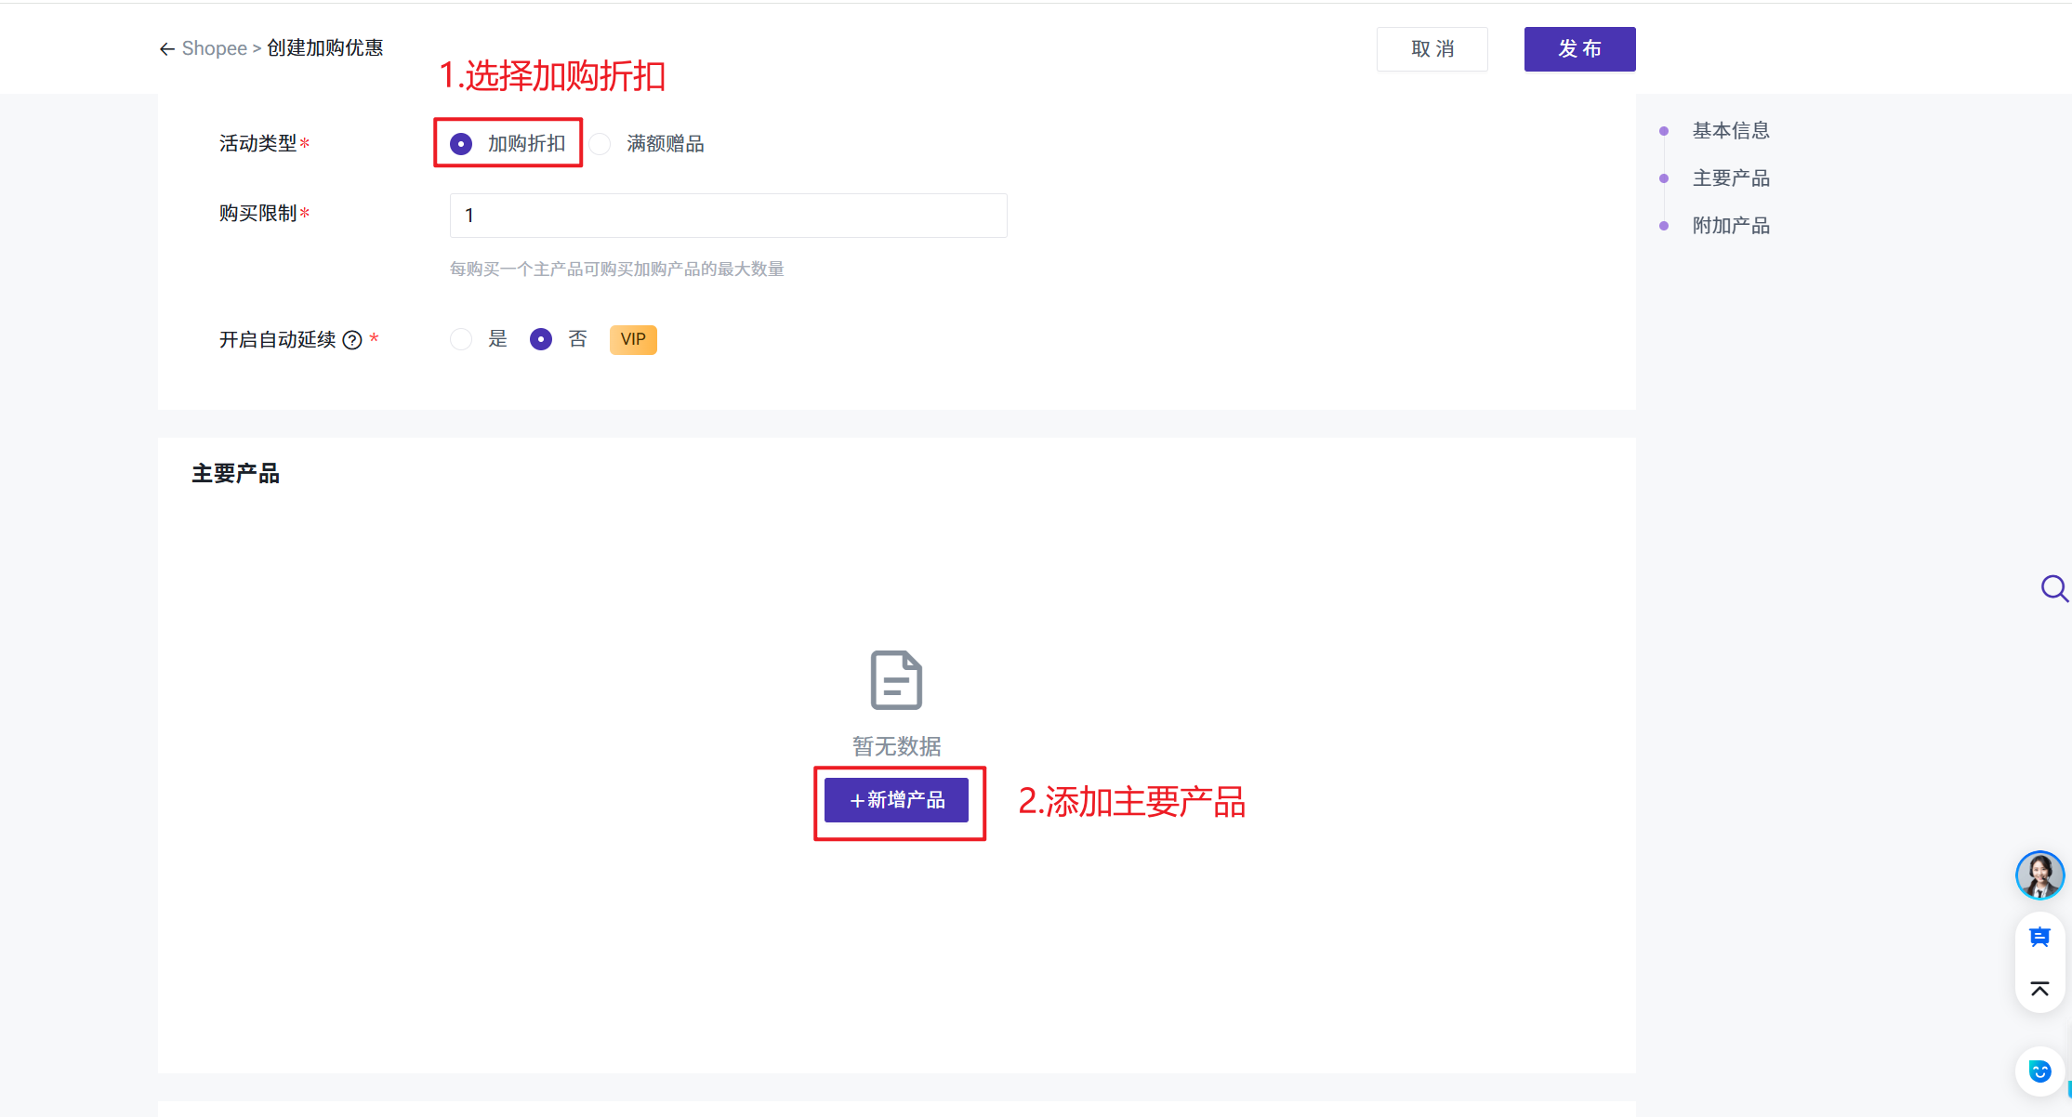
Task: Click +新增产品 to add product
Action: [896, 800]
